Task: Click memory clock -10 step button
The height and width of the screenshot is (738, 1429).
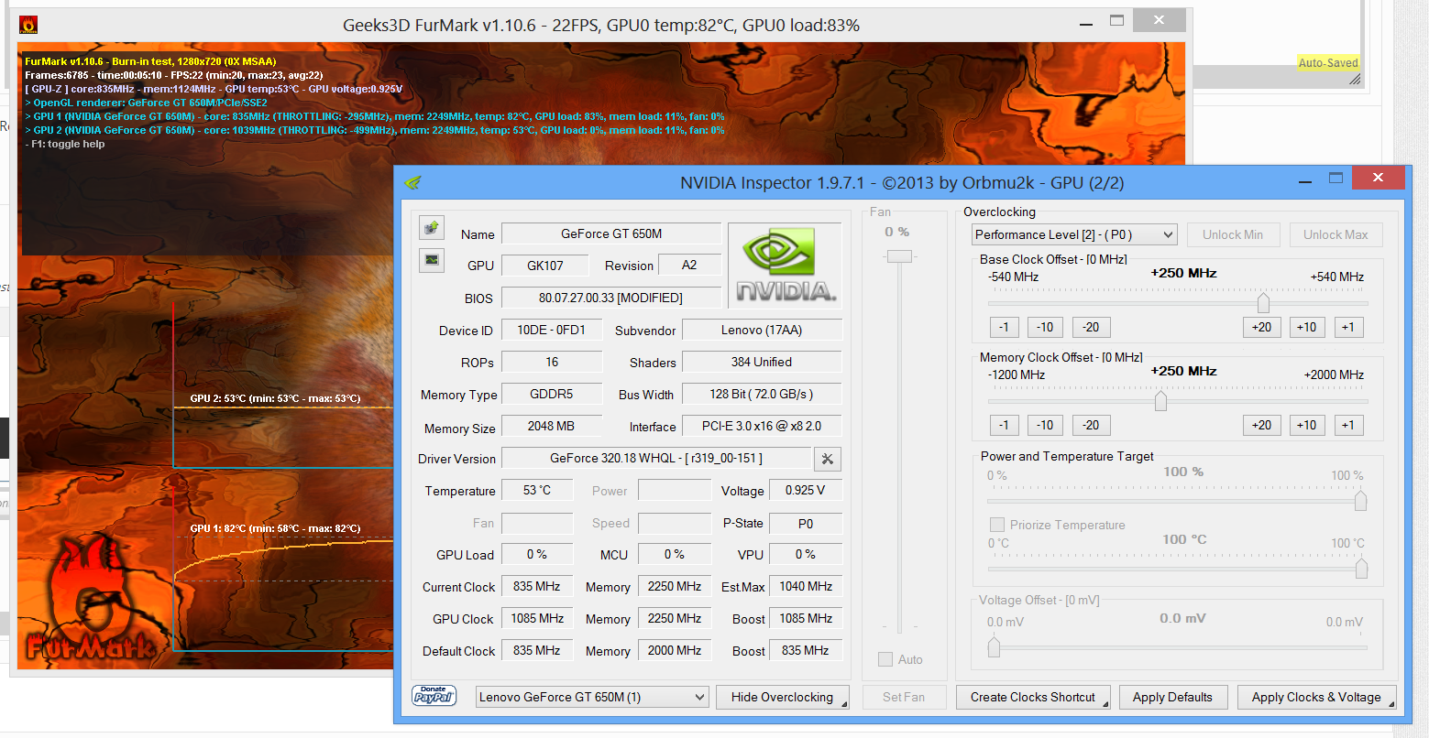Action: (1045, 425)
